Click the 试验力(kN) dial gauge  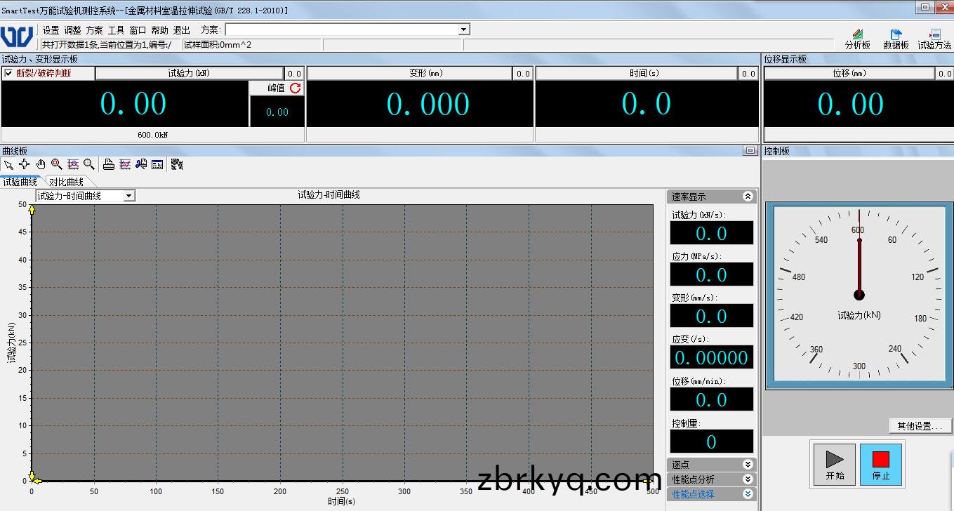click(859, 295)
